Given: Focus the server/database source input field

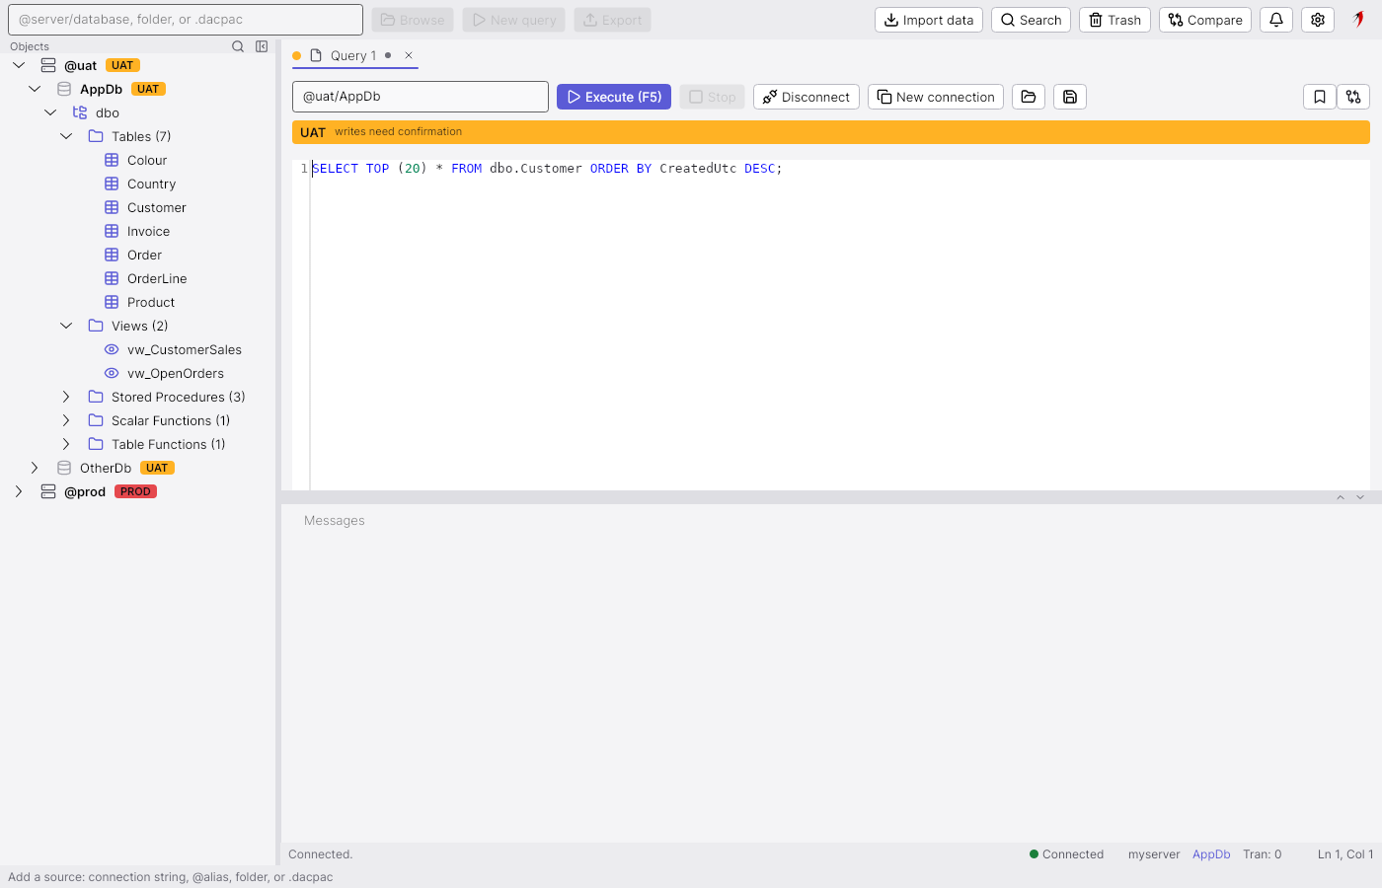Looking at the screenshot, I should tap(186, 20).
